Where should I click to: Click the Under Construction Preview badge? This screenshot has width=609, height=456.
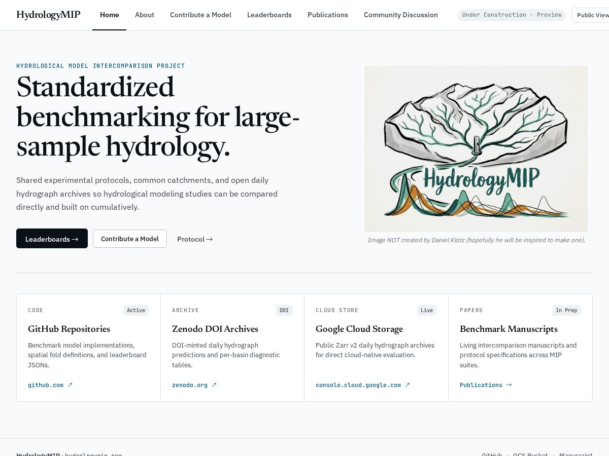pyautogui.click(x=512, y=15)
